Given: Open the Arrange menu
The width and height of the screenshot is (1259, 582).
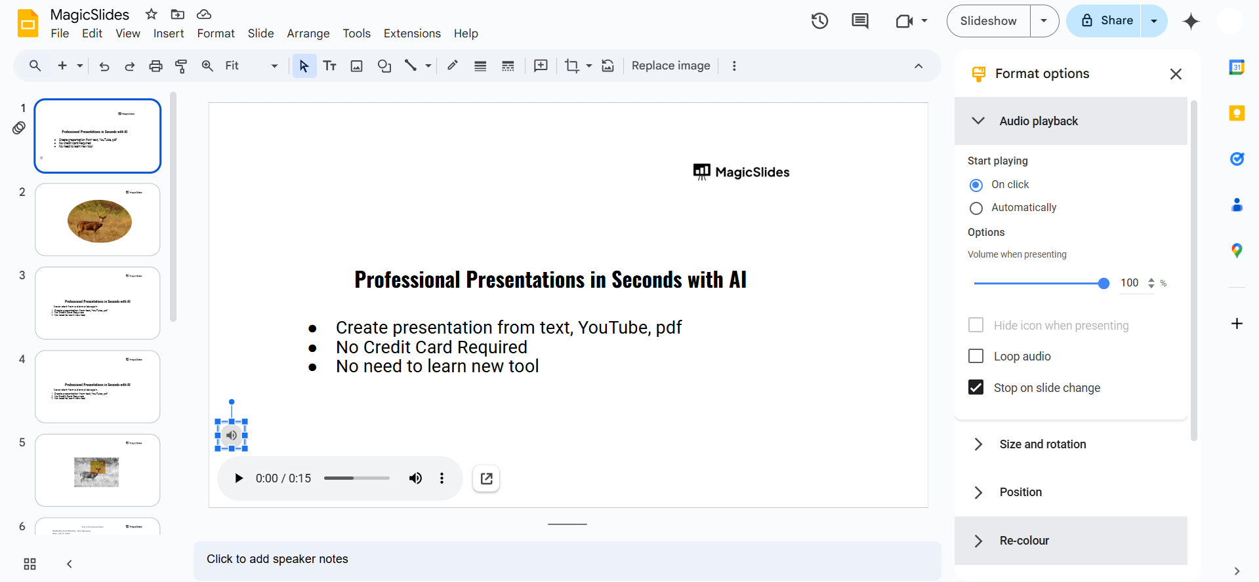Looking at the screenshot, I should (x=308, y=33).
